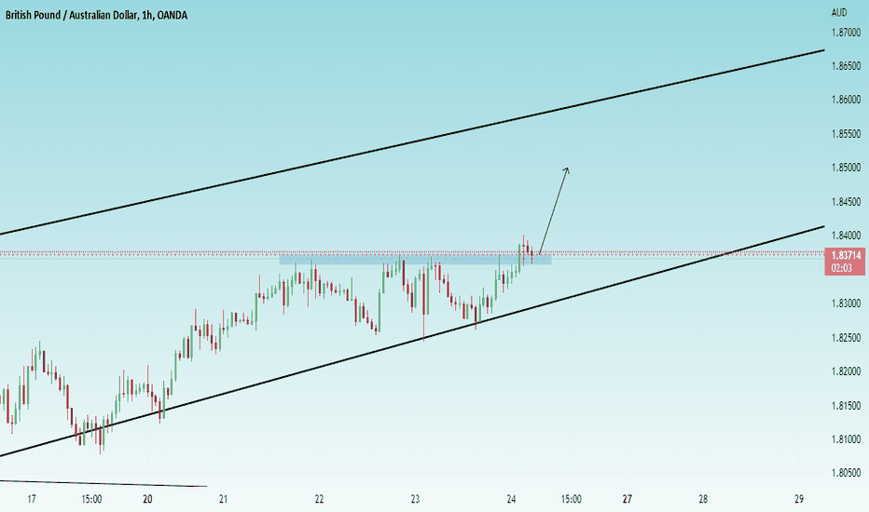869x512 pixels.
Task: Click the AUD currency label on the price axis
Action: 839,12
